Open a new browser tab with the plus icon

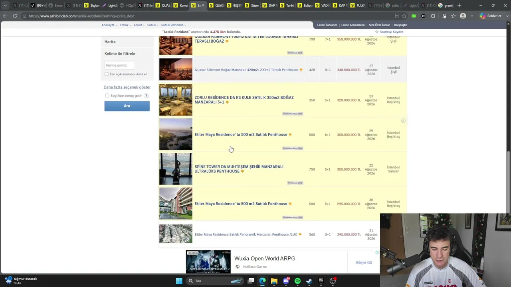pos(459,6)
